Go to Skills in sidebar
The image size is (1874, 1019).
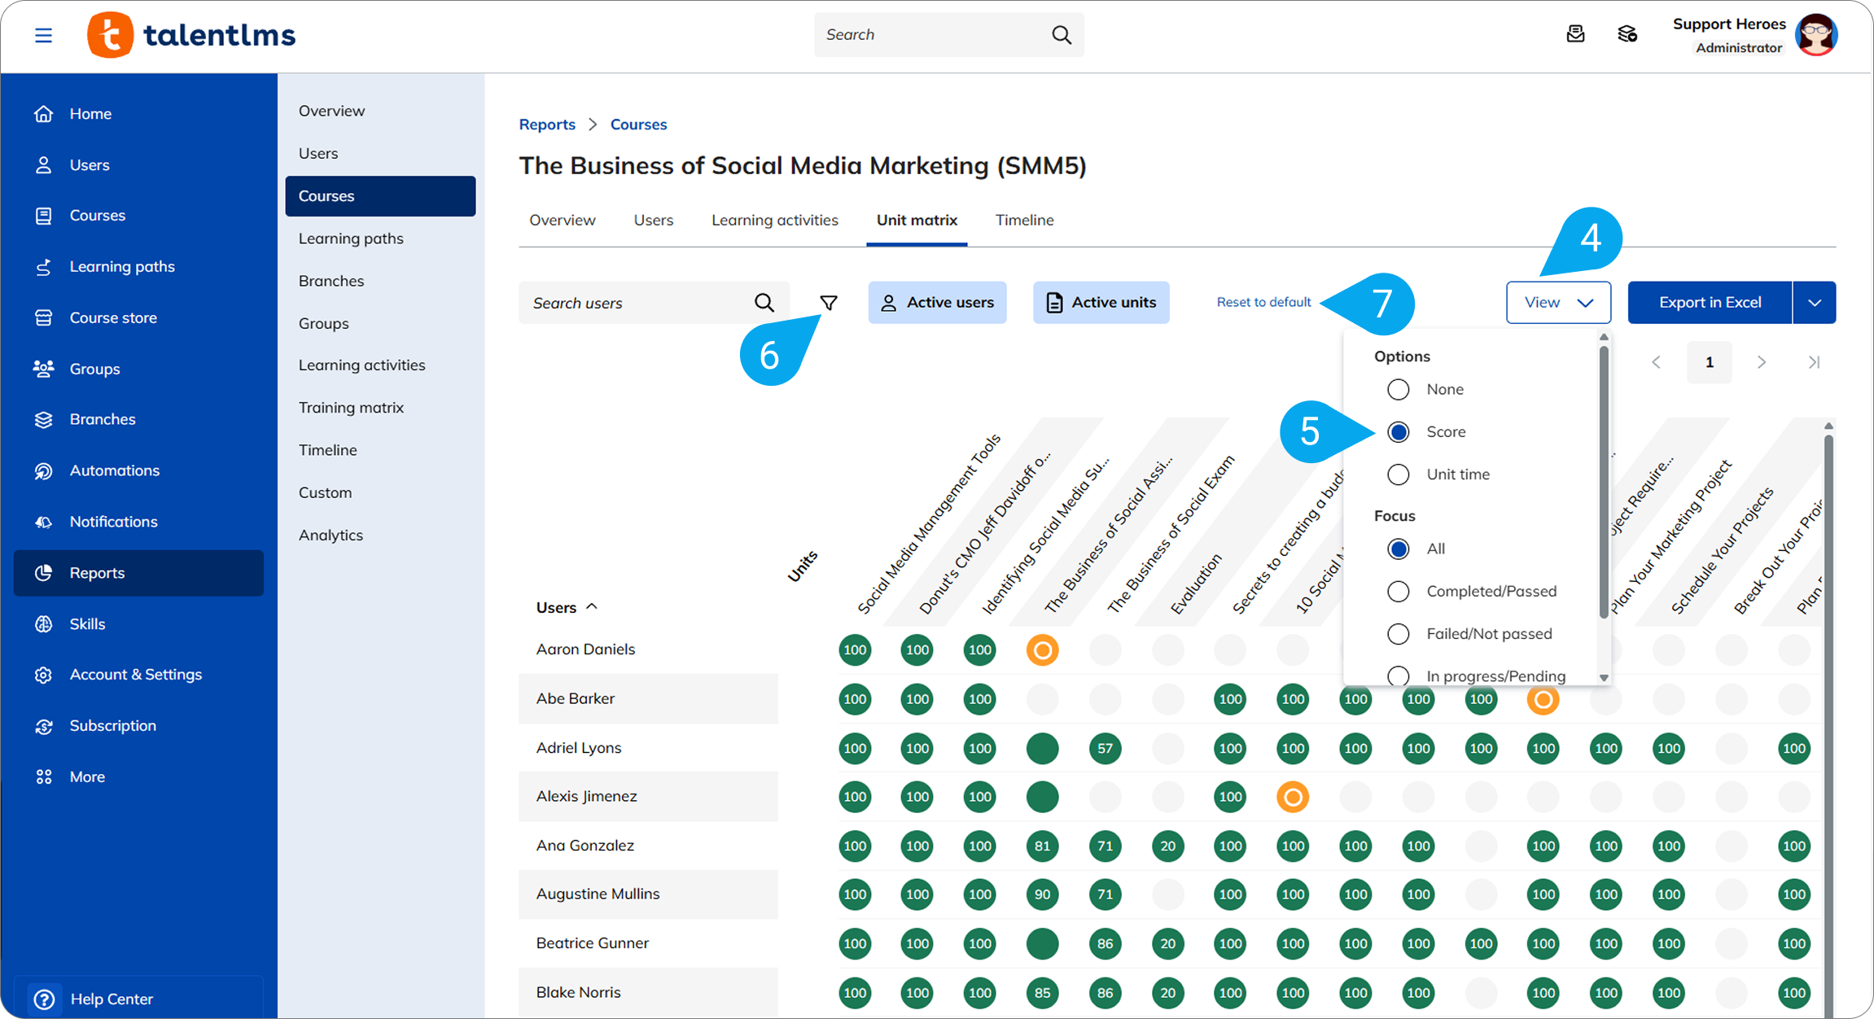tap(87, 624)
